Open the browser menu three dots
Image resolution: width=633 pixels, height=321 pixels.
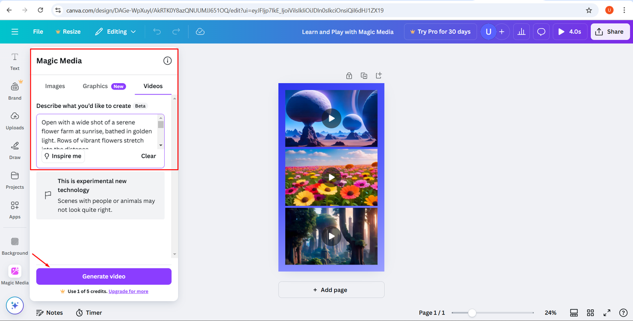pyautogui.click(x=625, y=10)
